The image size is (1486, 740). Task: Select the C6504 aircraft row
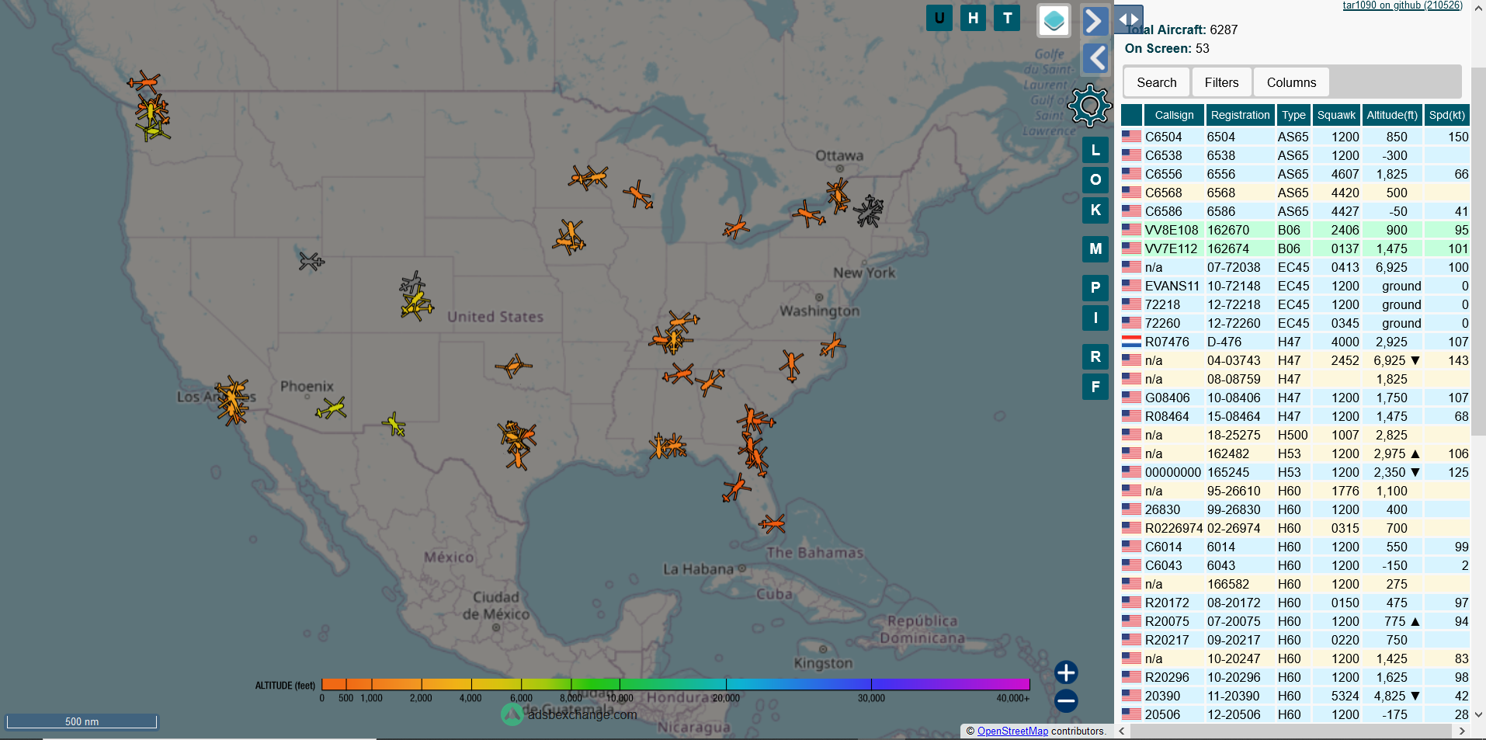click(1295, 137)
